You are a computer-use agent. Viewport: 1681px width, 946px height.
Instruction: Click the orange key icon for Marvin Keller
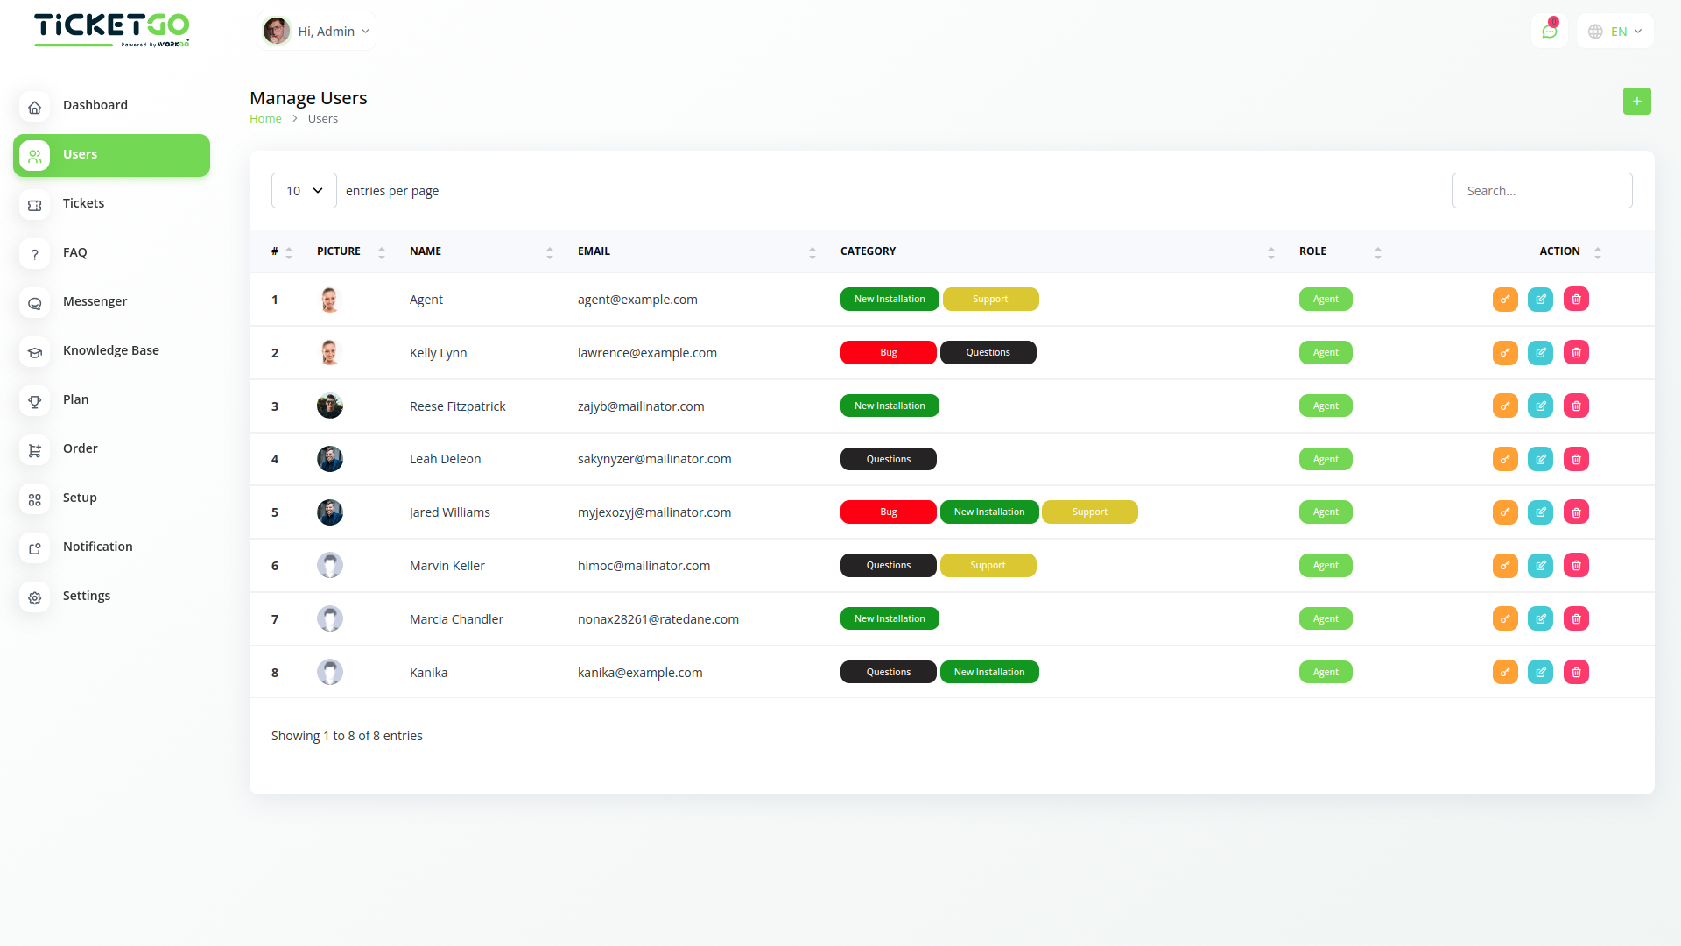1505,565
